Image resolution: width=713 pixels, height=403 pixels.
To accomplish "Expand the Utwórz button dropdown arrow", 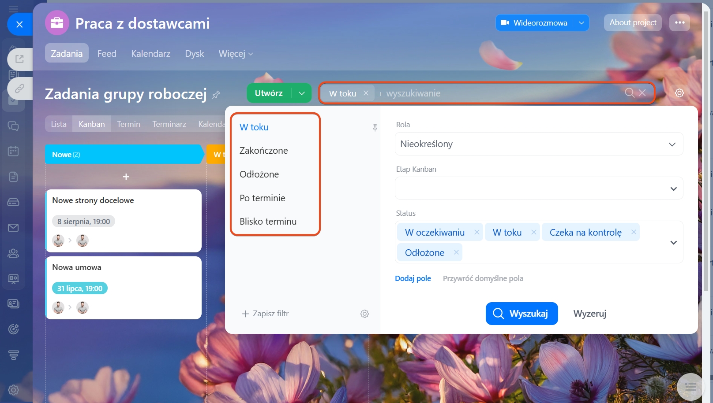I will (x=302, y=93).
